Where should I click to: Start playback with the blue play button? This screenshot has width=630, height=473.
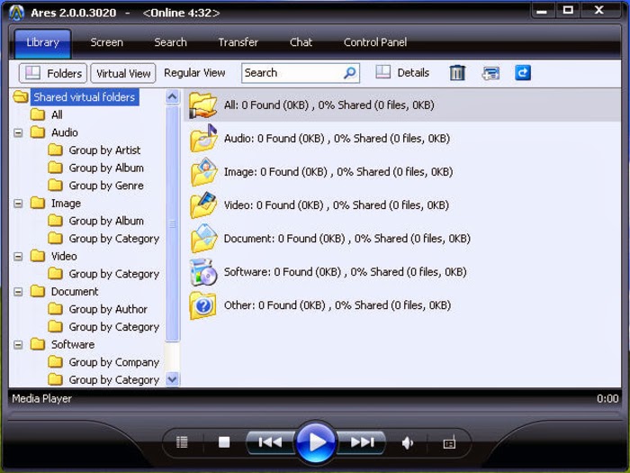[316, 442]
